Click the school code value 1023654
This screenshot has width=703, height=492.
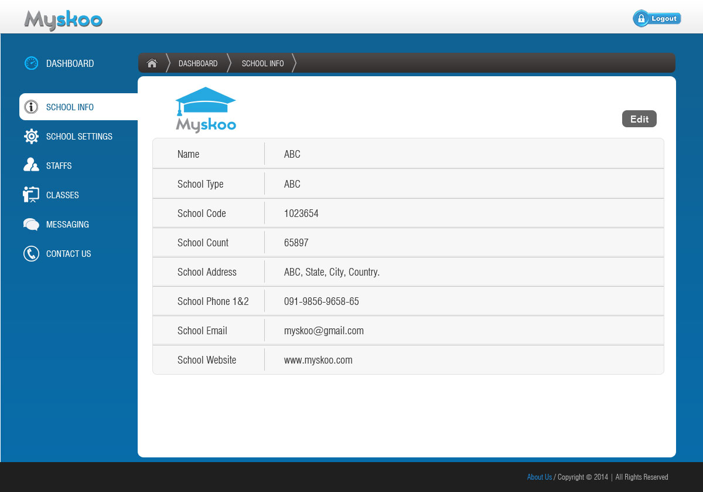[x=301, y=213]
